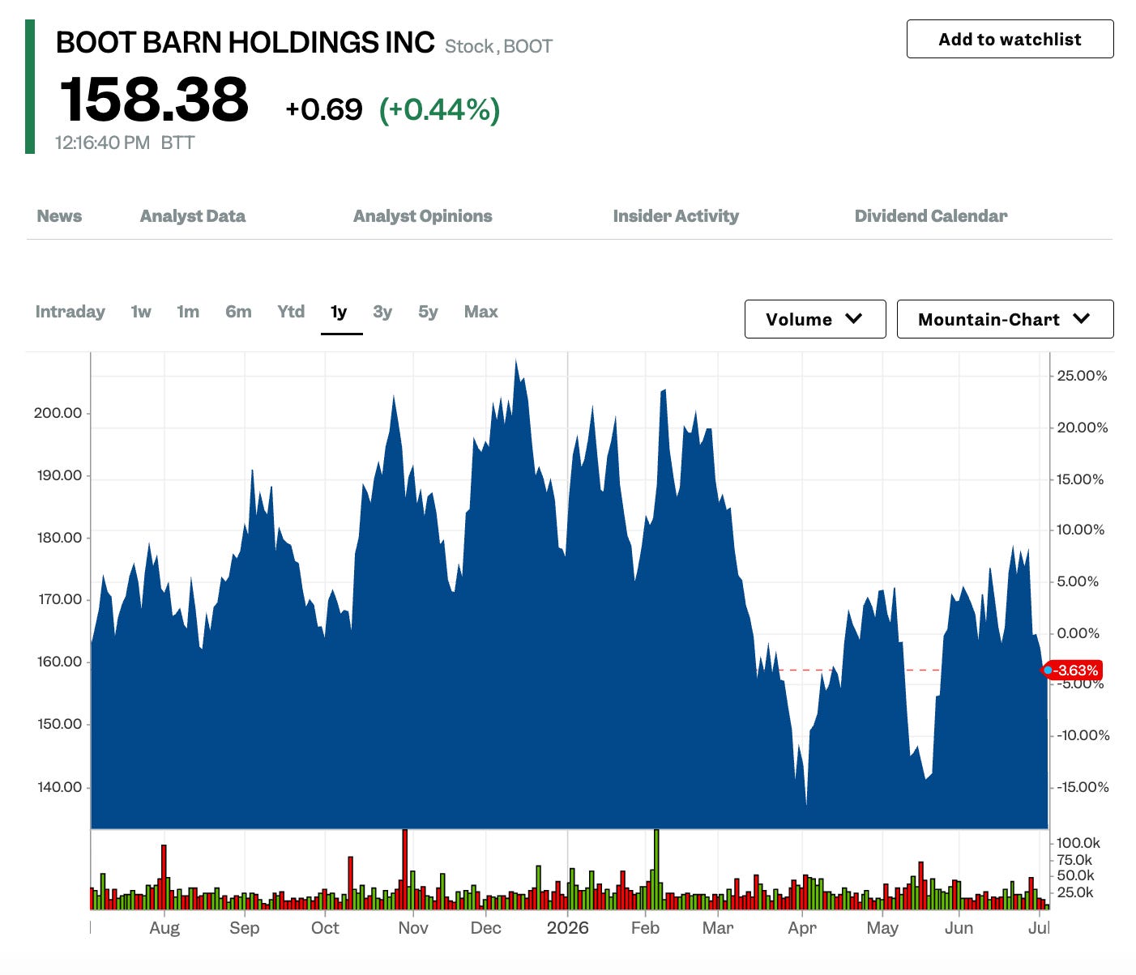The image size is (1136, 975).
Task: Click the Jun label on the time axis
Action: 959,928
